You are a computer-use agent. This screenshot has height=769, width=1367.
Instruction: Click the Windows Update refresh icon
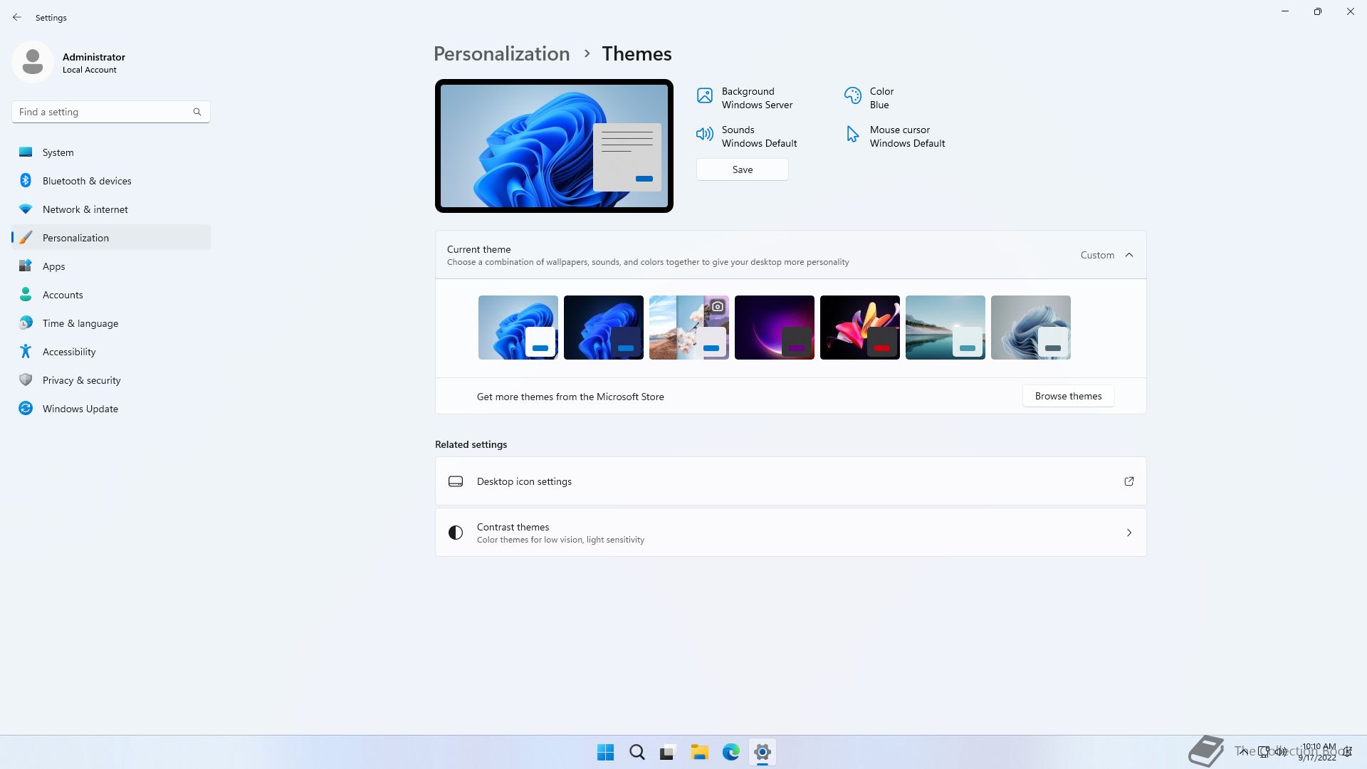26,408
